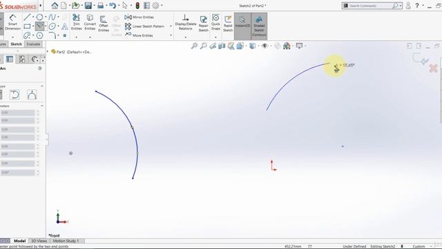Save the document with the floppy disk icon
Screen dimensions: 442x249
pyautogui.click(x=88, y=6)
